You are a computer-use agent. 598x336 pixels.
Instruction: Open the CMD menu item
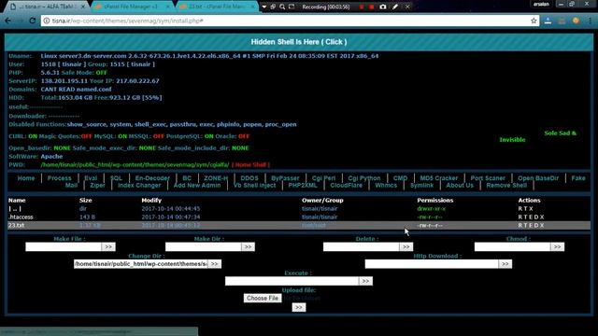coord(400,178)
